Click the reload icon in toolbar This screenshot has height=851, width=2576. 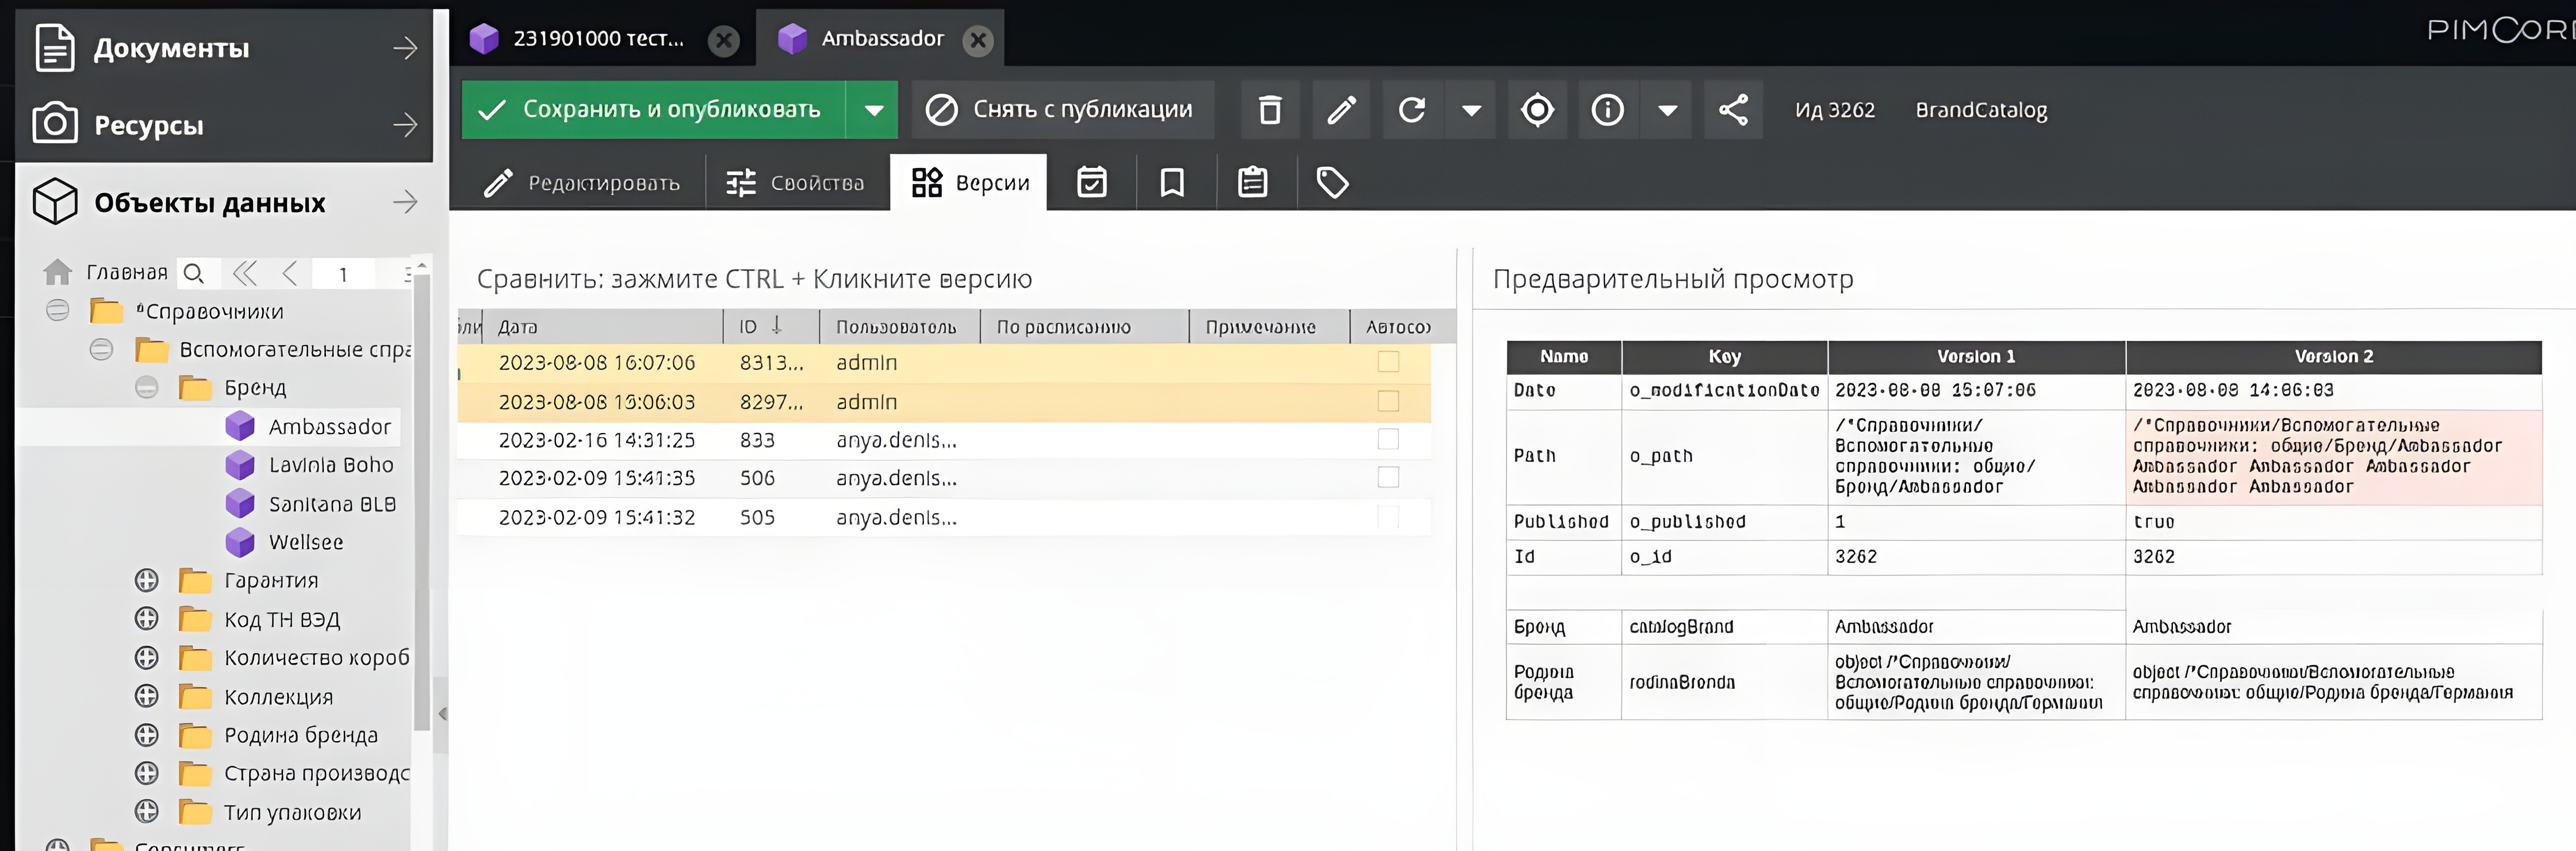1412,110
